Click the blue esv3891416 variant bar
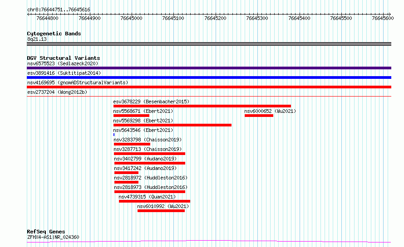 click(x=209, y=77)
